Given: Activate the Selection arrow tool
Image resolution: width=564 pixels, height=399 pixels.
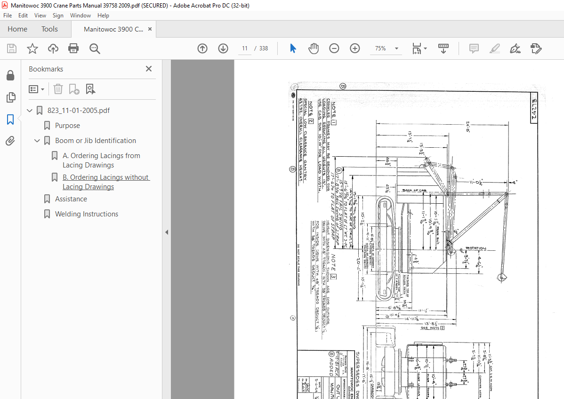Looking at the screenshot, I should 293,48.
